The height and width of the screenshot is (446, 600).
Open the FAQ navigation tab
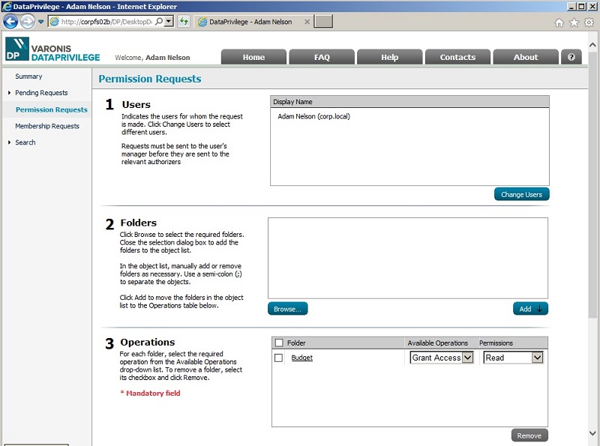point(322,57)
